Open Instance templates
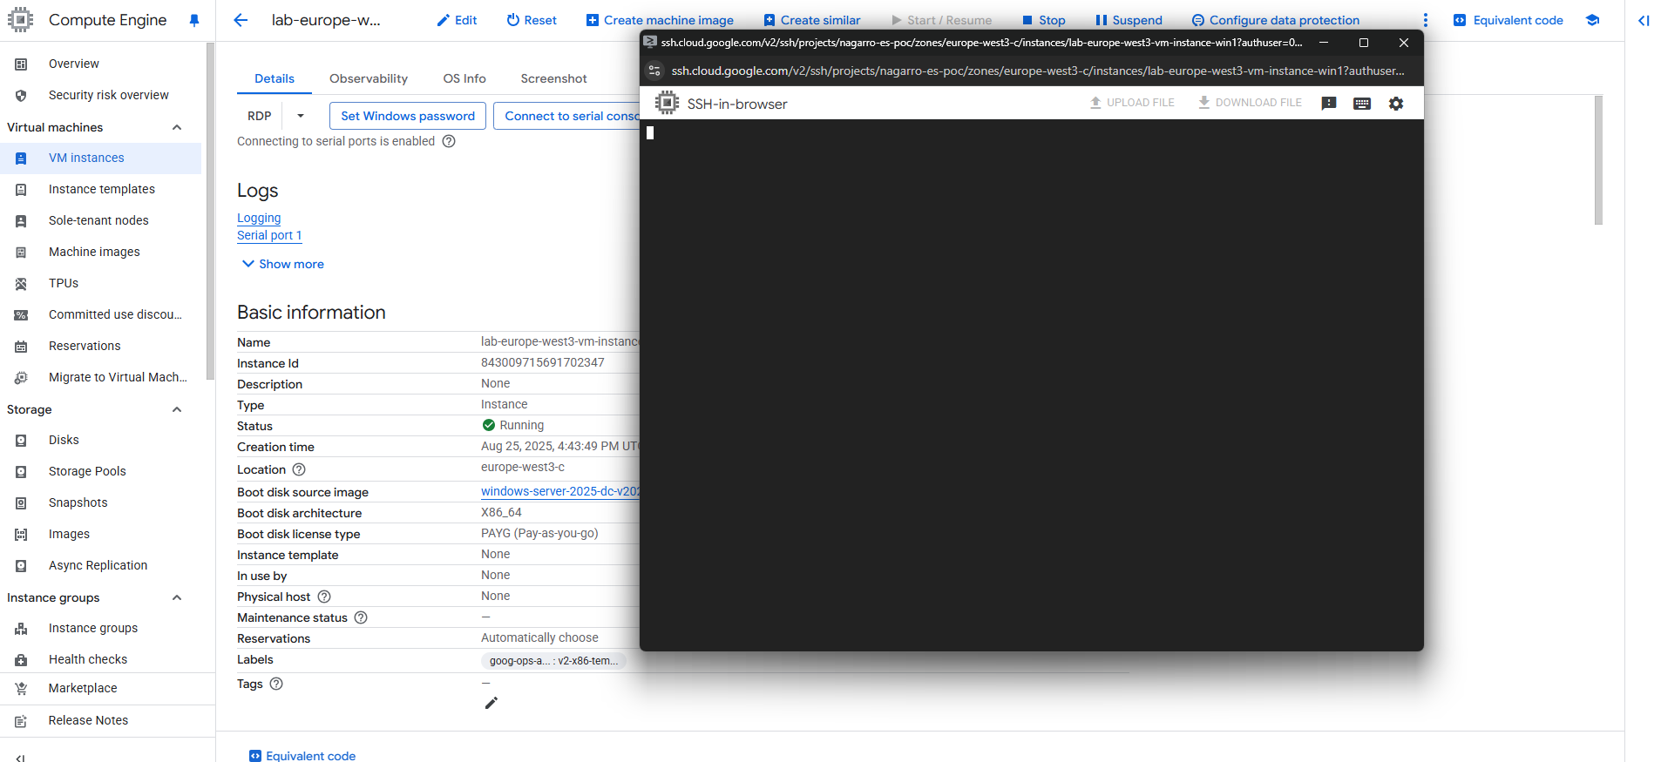Viewport: 1661px width, 762px height. pos(102,189)
